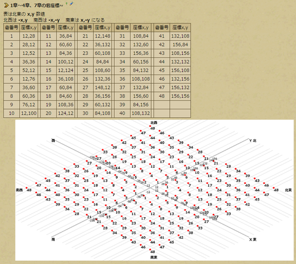
Task: Click the '南西' label at the diagram's left edge
Action: (19, 190)
